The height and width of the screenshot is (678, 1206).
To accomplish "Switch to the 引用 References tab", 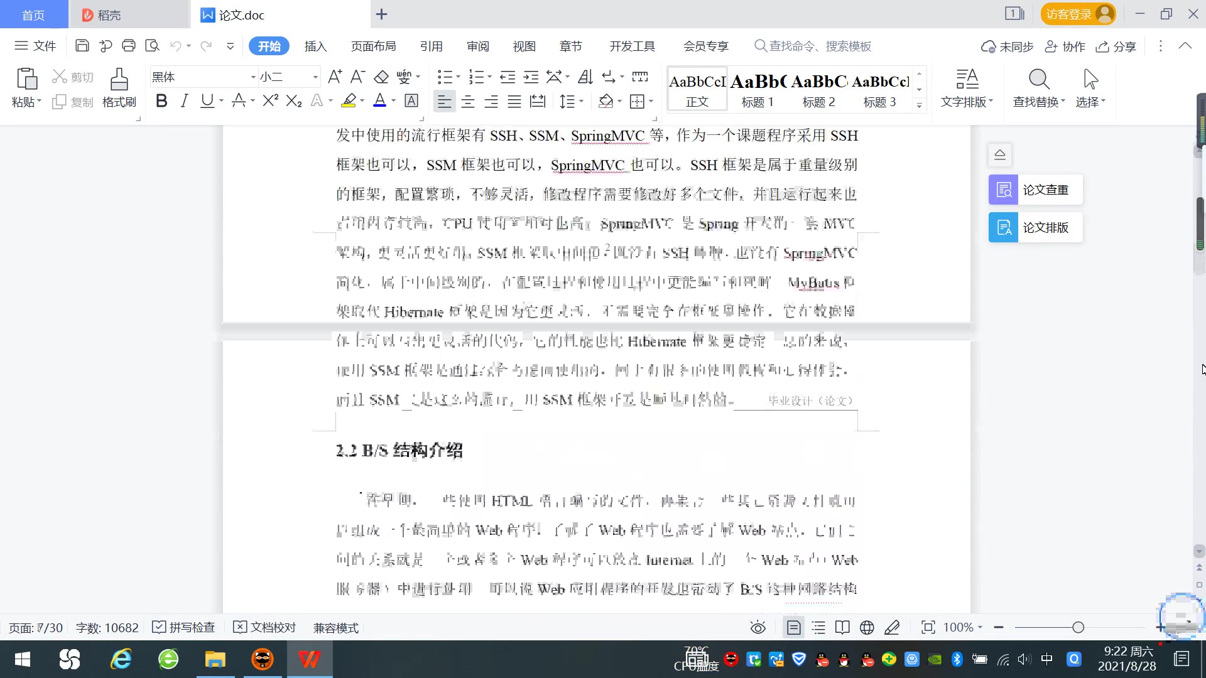I will click(432, 46).
